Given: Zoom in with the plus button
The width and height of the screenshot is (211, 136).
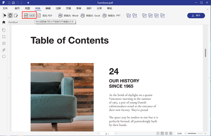Looking at the screenshot, I should [x=205, y=133].
